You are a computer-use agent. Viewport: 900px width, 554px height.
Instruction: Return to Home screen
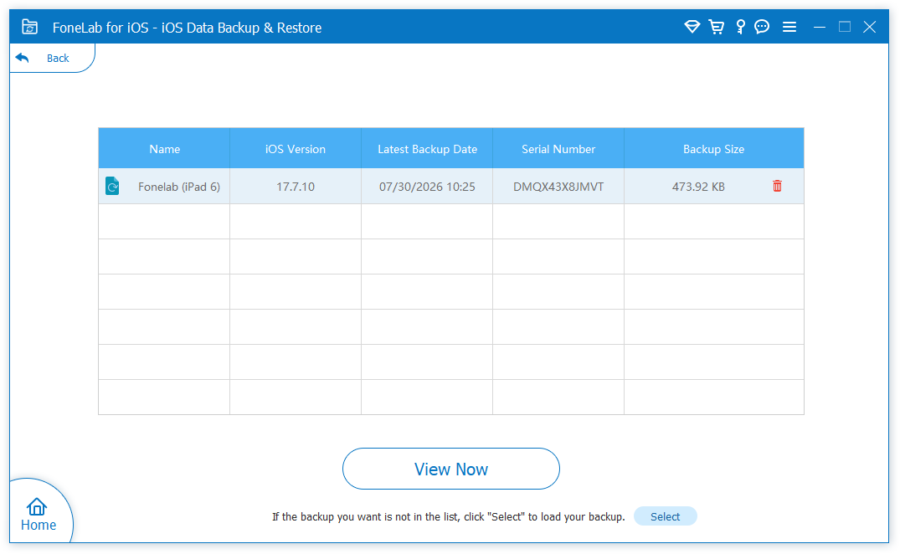38,515
